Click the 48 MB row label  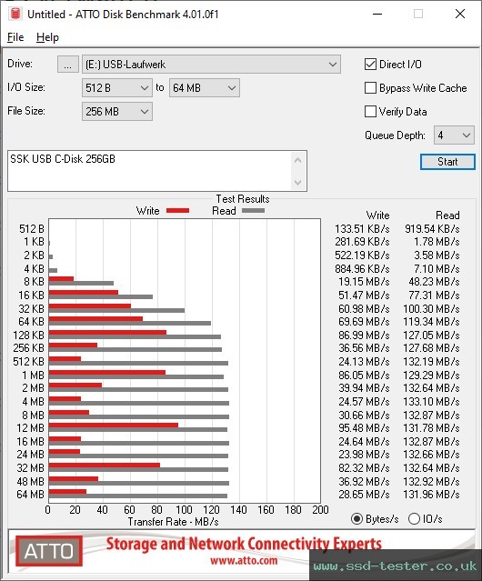[30, 481]
